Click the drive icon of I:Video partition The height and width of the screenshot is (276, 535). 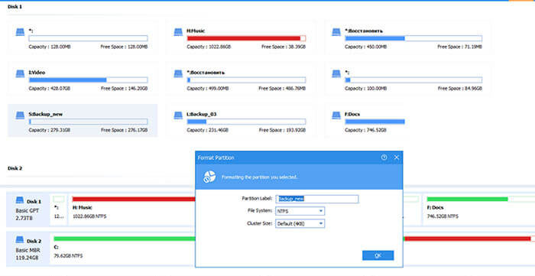[20, 73]
